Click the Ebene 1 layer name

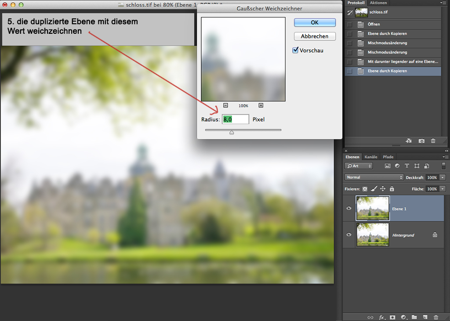pyautogui.click(x=399, y=209)
